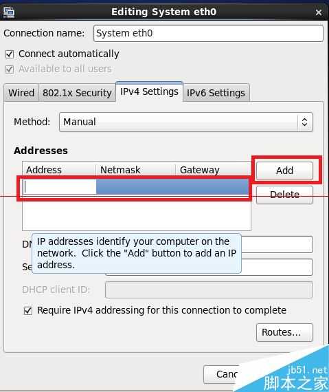The width and height of the screenshot is (329, 392).
Task: Switch to the IPv6 Settings tab
Action: (216, 93)
